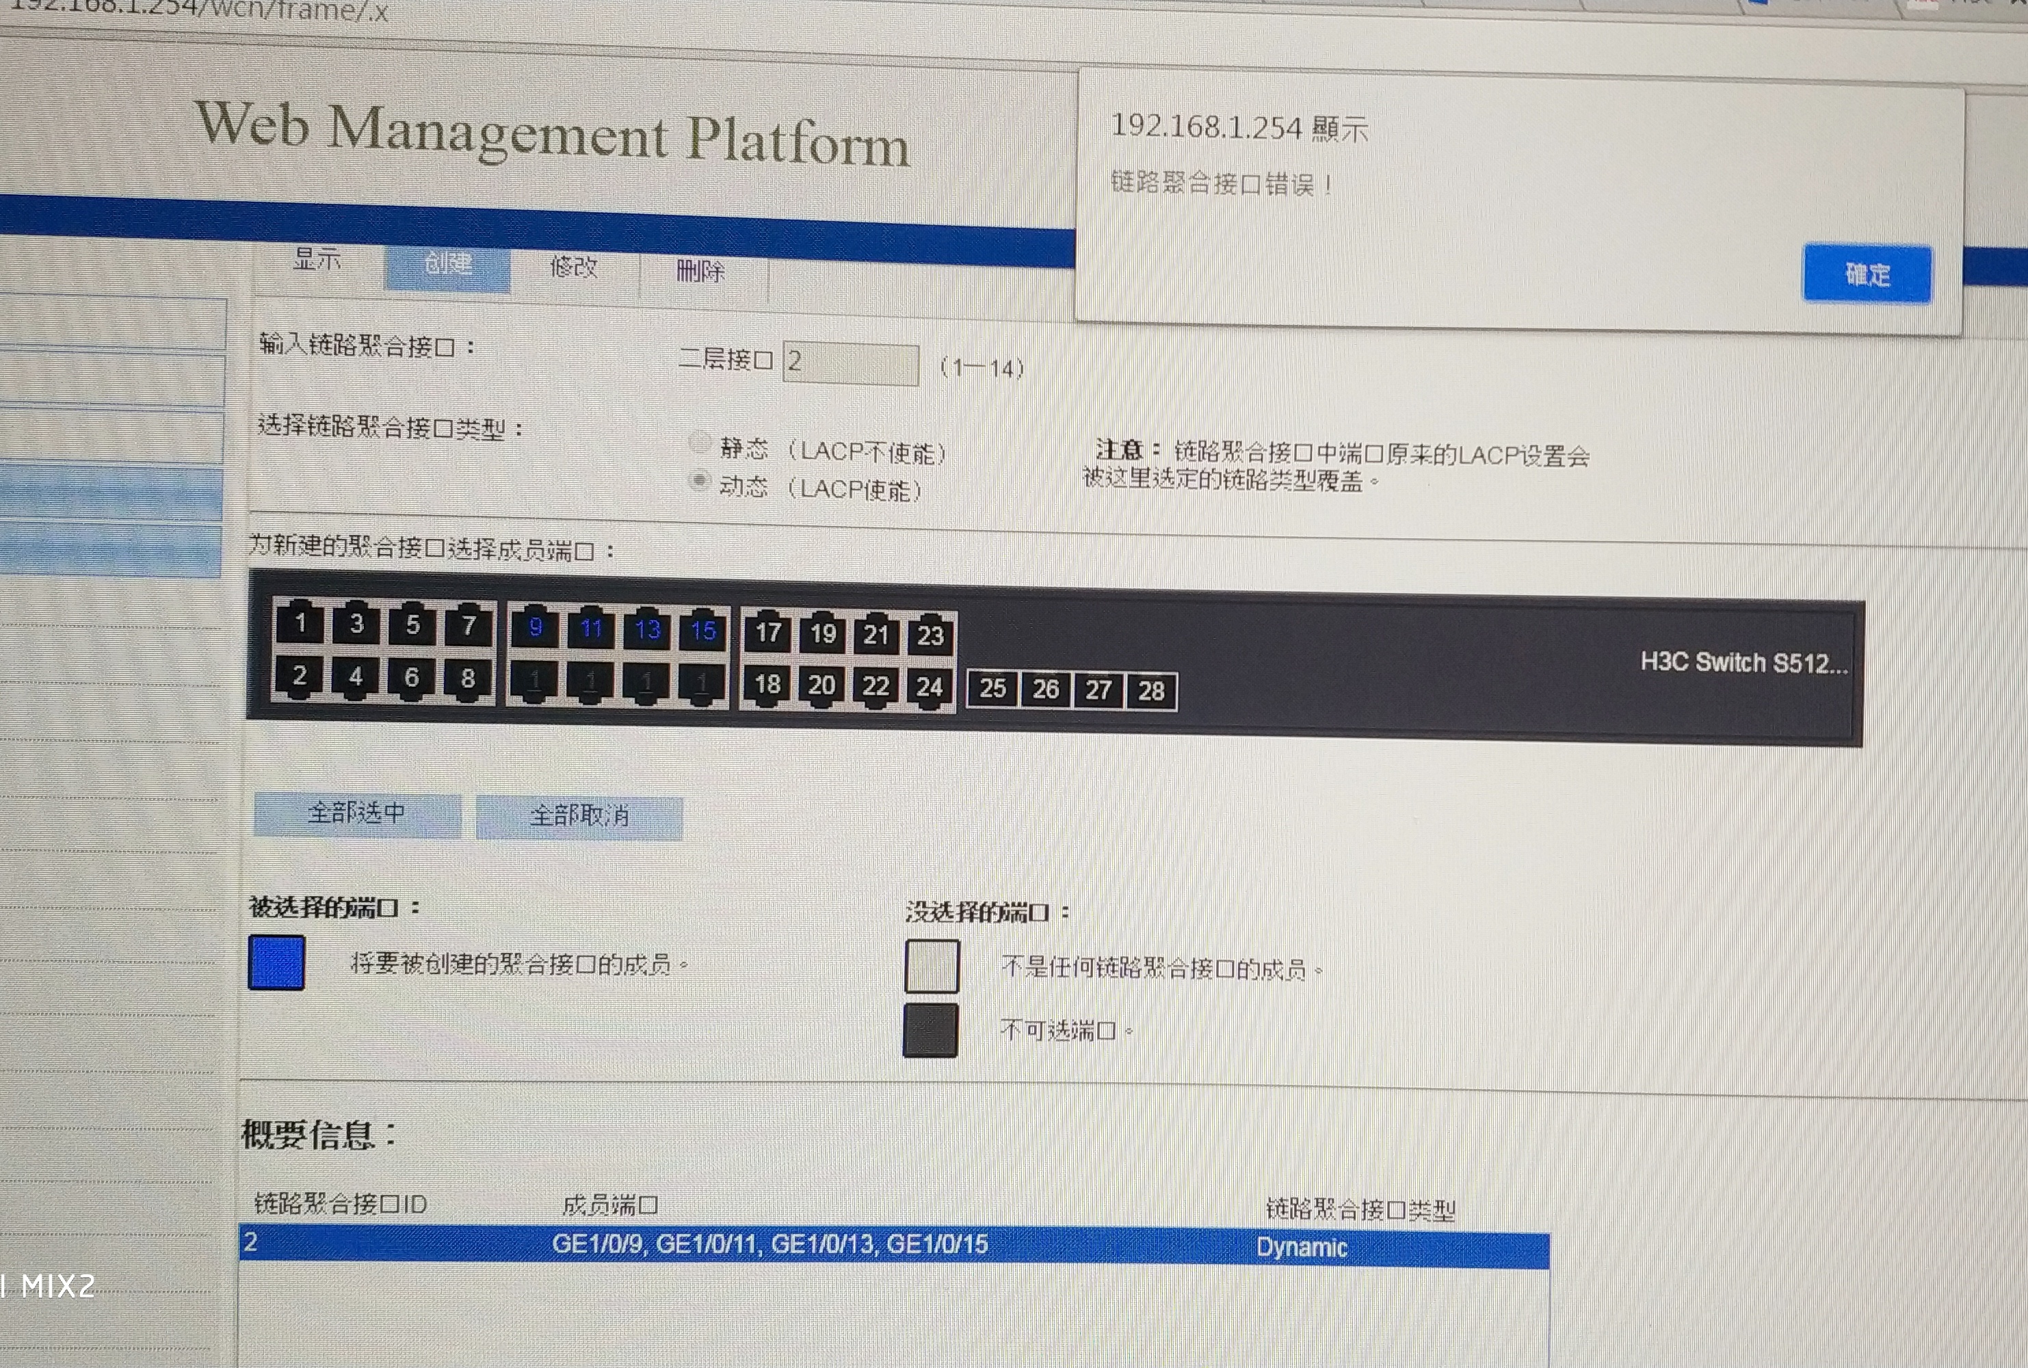Switch to the 修改 tab
Image resolution: width=2028 pixels, height=1368 pixels.
(573, 267)
